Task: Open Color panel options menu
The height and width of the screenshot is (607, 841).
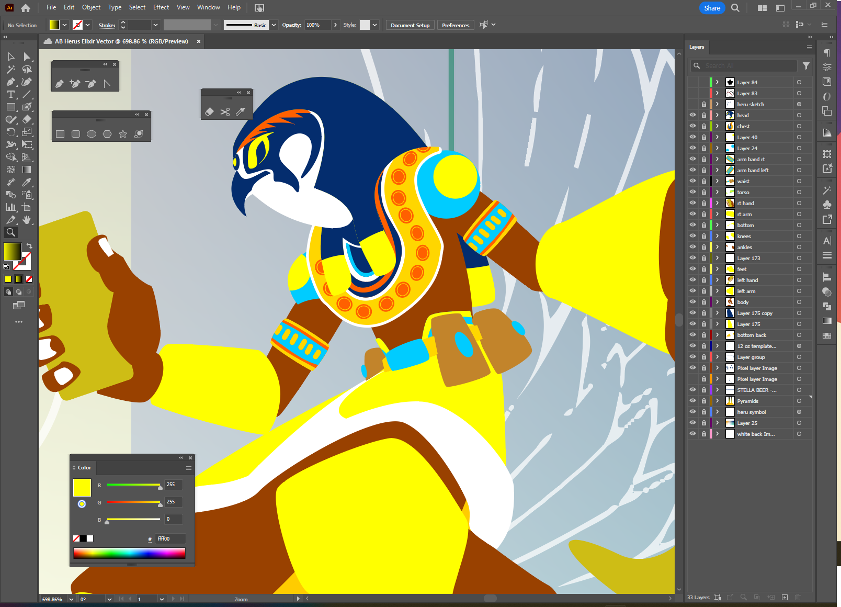Action: 189,468
